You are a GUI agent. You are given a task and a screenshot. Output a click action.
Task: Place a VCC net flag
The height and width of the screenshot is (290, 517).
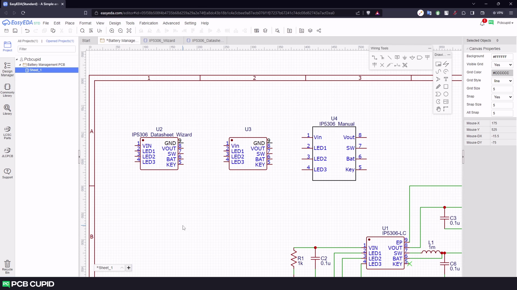[x=427, y=57]
